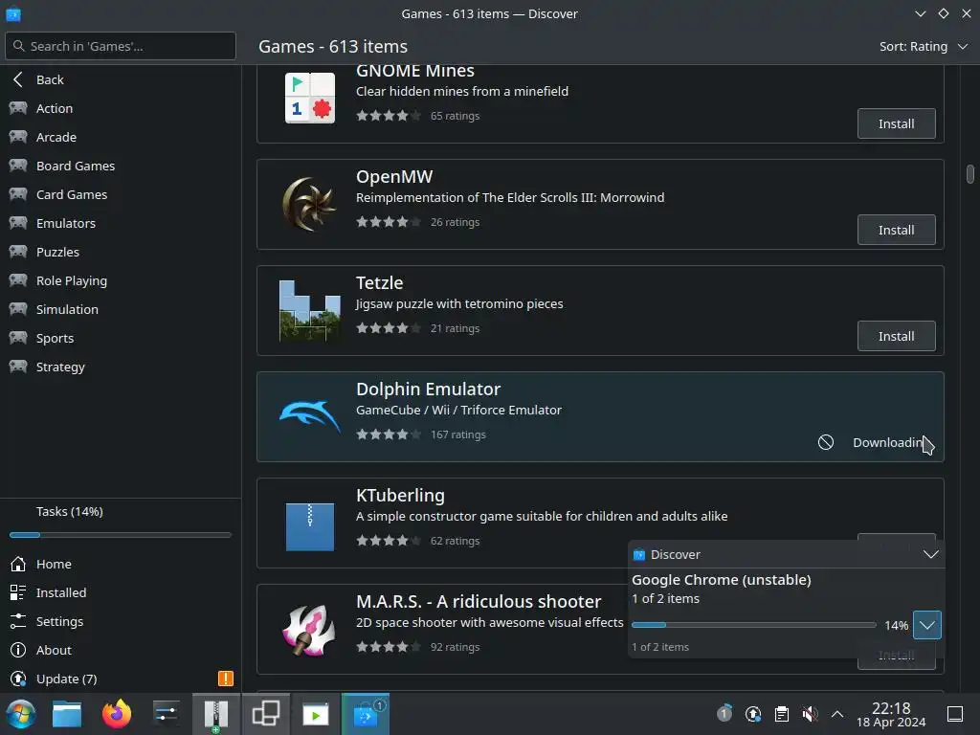The width and height of the screenshot is (980, 735).
Task: Click the Dolphin Emulator logo
Action: (x=310, y=416)
